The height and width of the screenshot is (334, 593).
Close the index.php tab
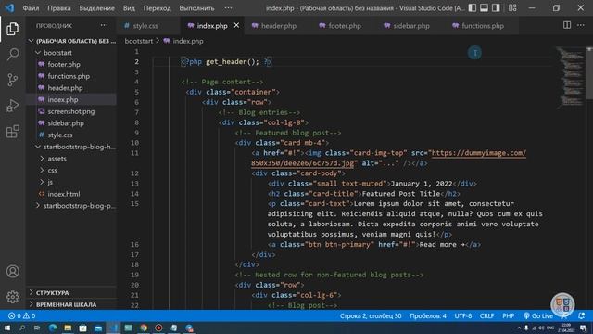click(x=236, y=25)
